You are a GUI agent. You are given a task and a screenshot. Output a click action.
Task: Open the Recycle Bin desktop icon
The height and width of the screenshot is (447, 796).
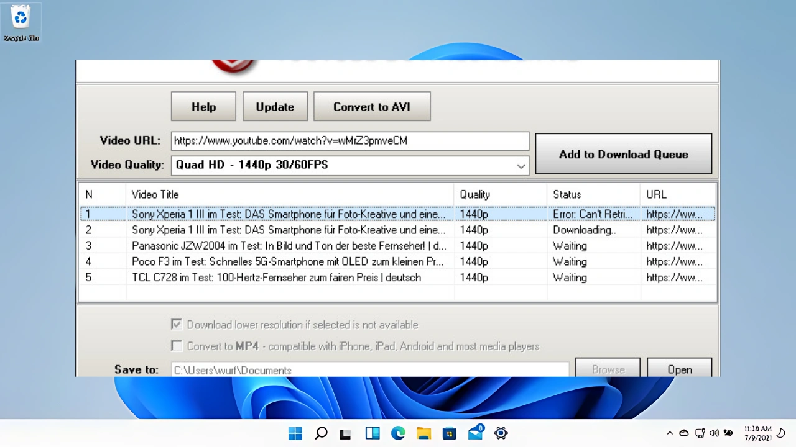click(x=21, y=23)
